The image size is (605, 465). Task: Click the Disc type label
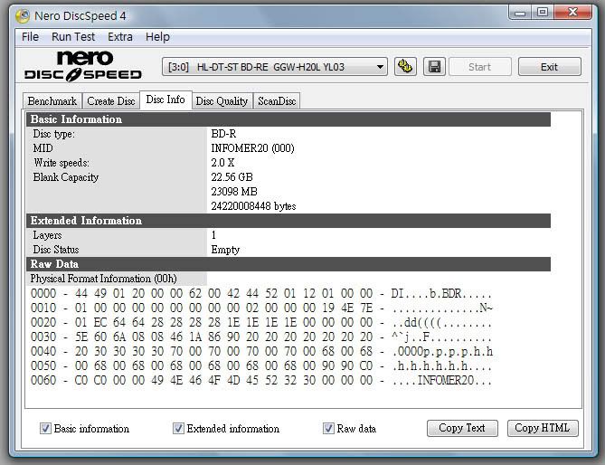54,134
